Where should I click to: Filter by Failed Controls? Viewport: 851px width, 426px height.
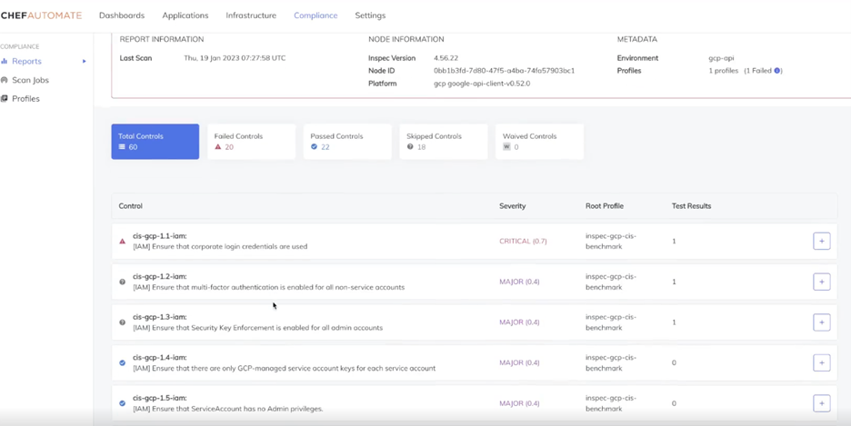tap(251, 142)
